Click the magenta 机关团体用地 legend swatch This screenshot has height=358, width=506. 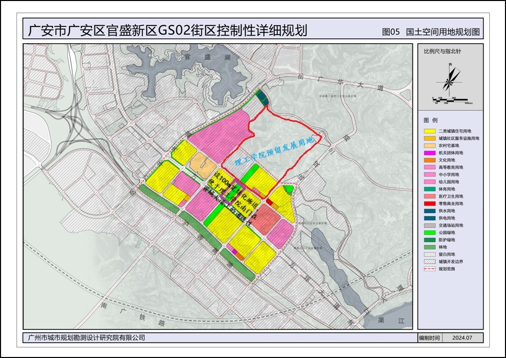(429, 153)
